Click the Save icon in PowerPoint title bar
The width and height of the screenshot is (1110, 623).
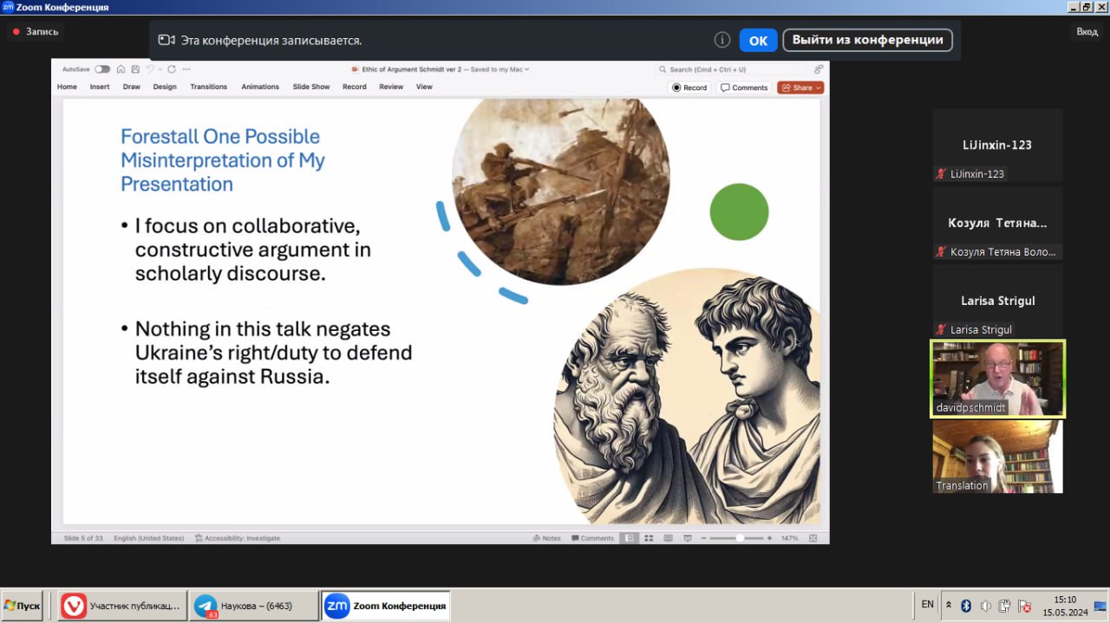coord(134,69)
